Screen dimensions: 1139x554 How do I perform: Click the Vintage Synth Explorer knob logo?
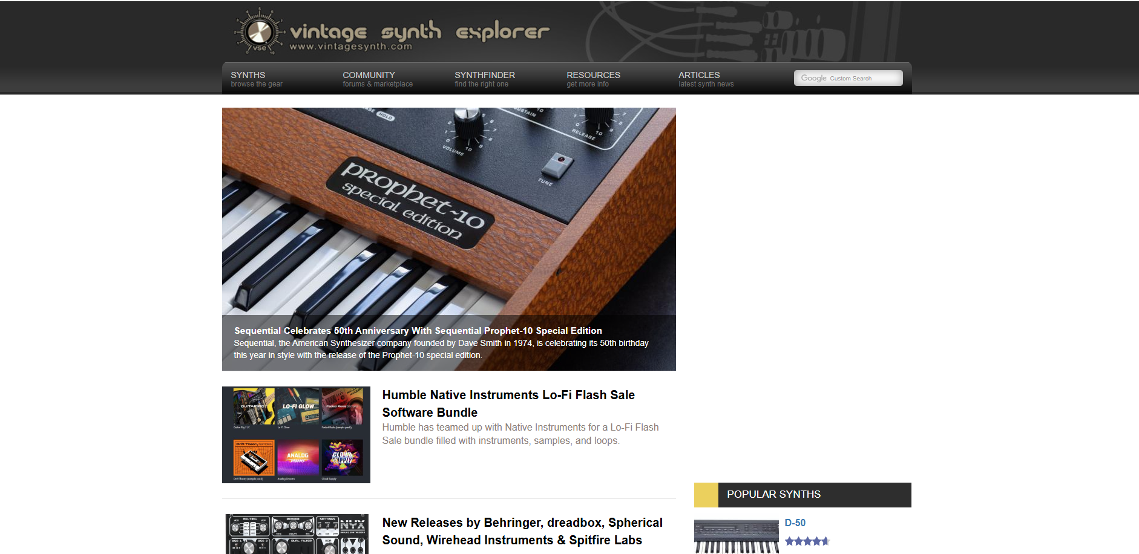(x=259, y=32)
